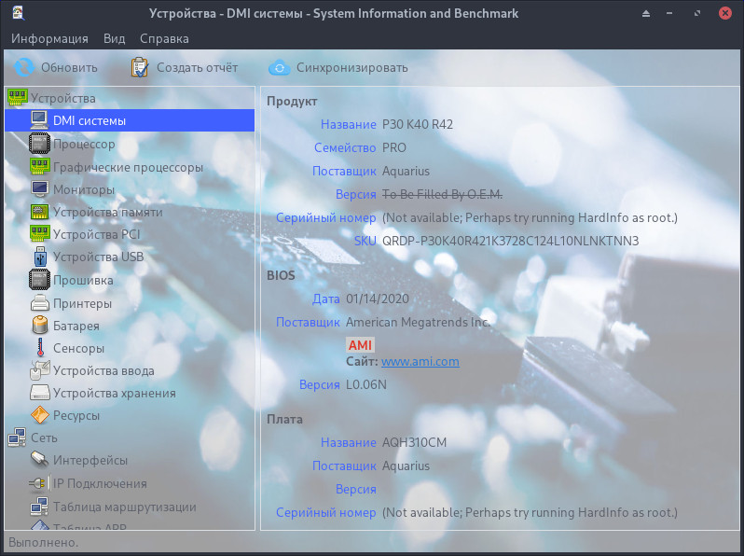Image resolution: width=744 pixels, height=556 pixels.
Task: Select Графические процессоры in the tree
Action: pos(128,167)
